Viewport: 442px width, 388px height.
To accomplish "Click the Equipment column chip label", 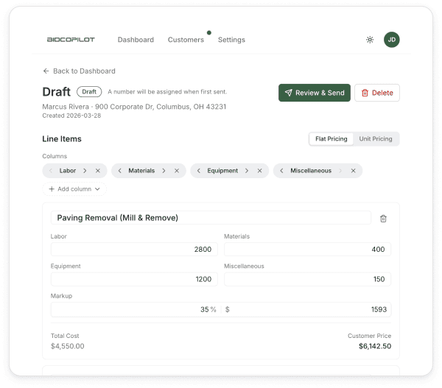I will point(222,171).
